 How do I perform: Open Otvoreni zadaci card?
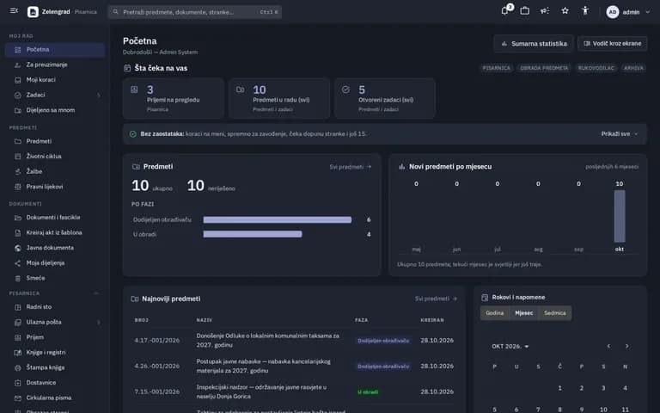(385, 99)
